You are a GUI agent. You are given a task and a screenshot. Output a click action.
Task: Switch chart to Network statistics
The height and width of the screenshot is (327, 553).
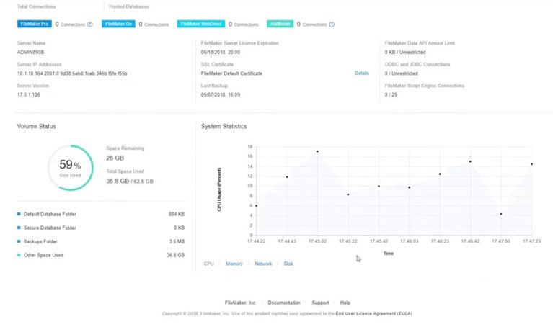point(263,264)
